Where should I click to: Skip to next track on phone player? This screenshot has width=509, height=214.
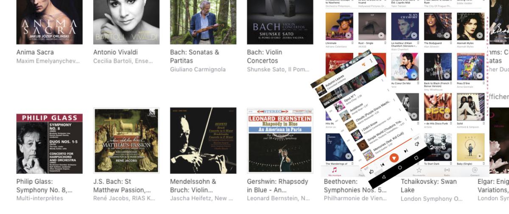coord(406,150)
